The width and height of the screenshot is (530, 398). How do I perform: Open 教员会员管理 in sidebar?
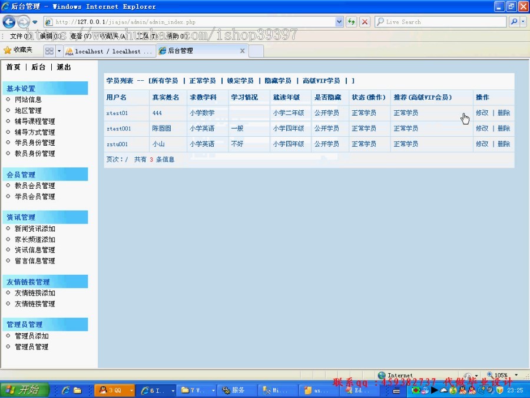click(35, 186)
